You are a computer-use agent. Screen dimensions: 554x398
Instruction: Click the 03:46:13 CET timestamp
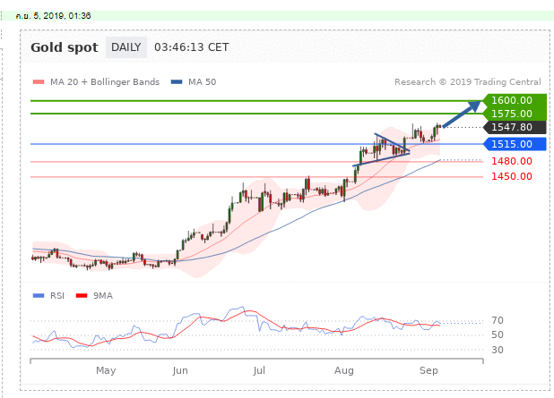pyautogui.click(x=192, y=47)
